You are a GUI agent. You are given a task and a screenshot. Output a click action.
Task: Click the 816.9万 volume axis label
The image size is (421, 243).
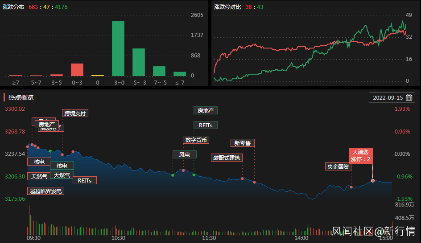click(404, 205)
